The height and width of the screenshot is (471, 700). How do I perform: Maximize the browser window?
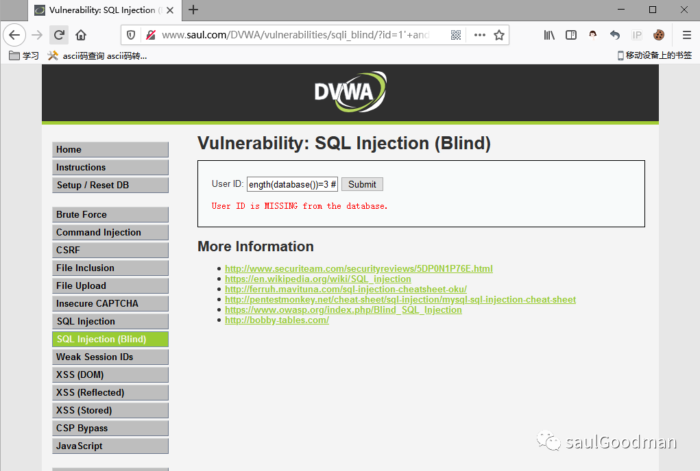tap(652, 10)
